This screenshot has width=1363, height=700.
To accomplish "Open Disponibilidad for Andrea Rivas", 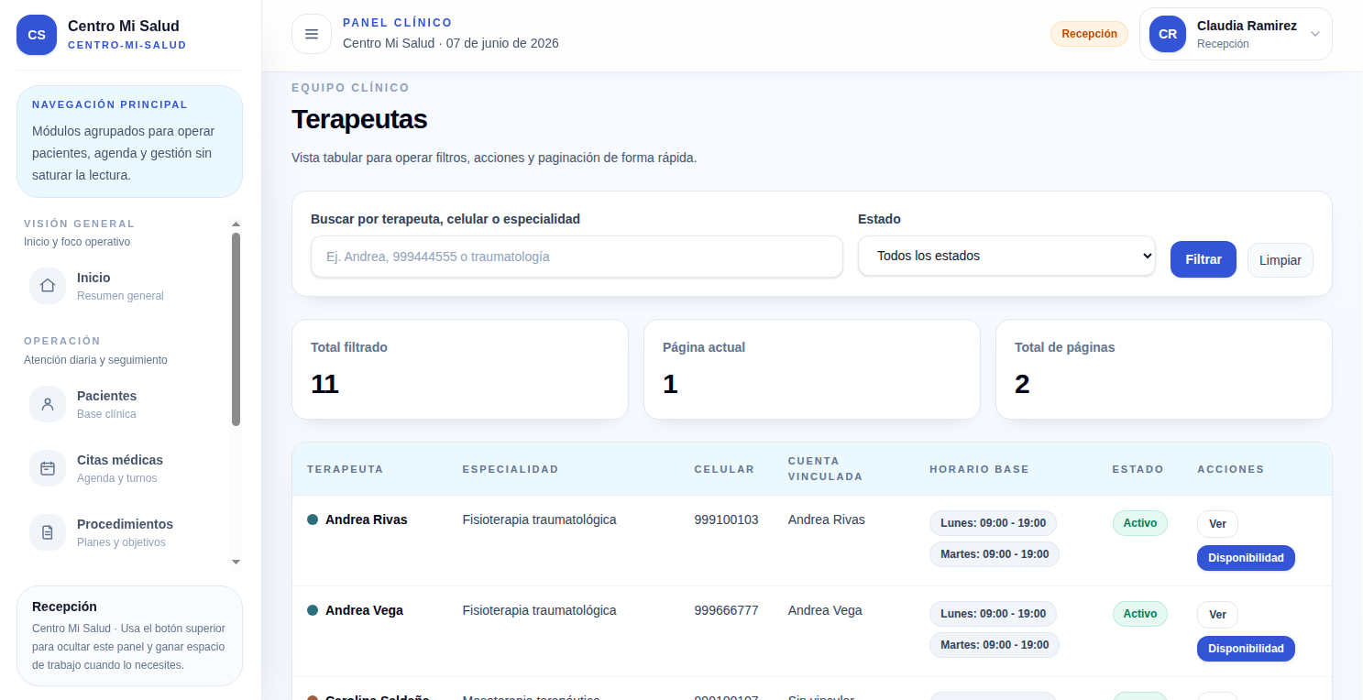I will pyautogui.click(x=1246, y=558).
